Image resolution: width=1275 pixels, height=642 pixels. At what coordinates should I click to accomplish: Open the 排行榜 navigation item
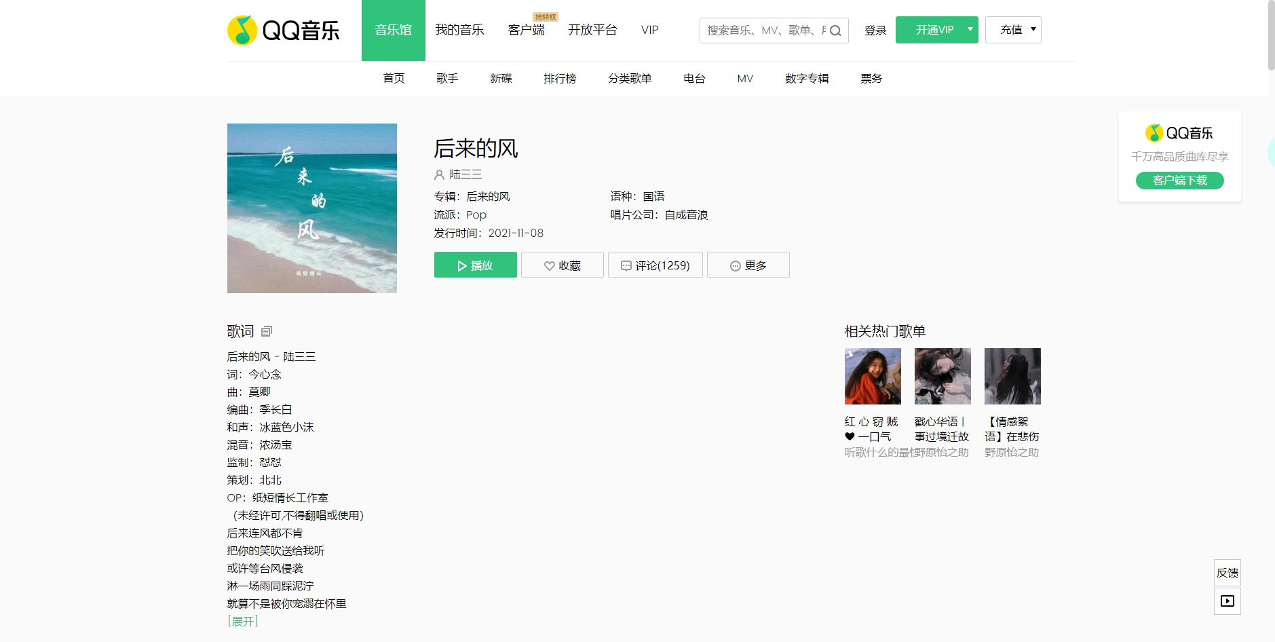click(x=560, y=79)
